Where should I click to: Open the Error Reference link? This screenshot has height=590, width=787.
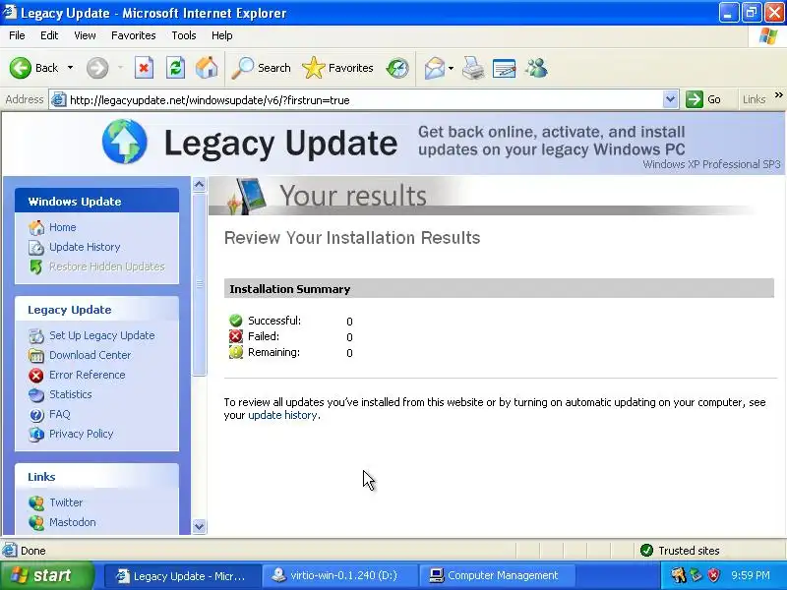(88, 375)
